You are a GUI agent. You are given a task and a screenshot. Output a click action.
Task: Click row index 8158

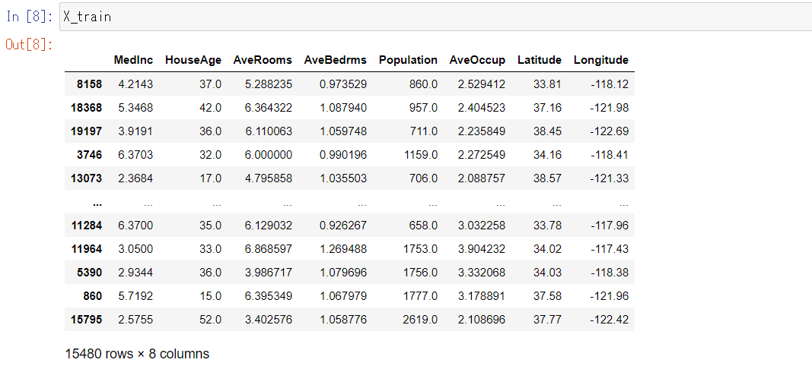(x=88, y=84)
